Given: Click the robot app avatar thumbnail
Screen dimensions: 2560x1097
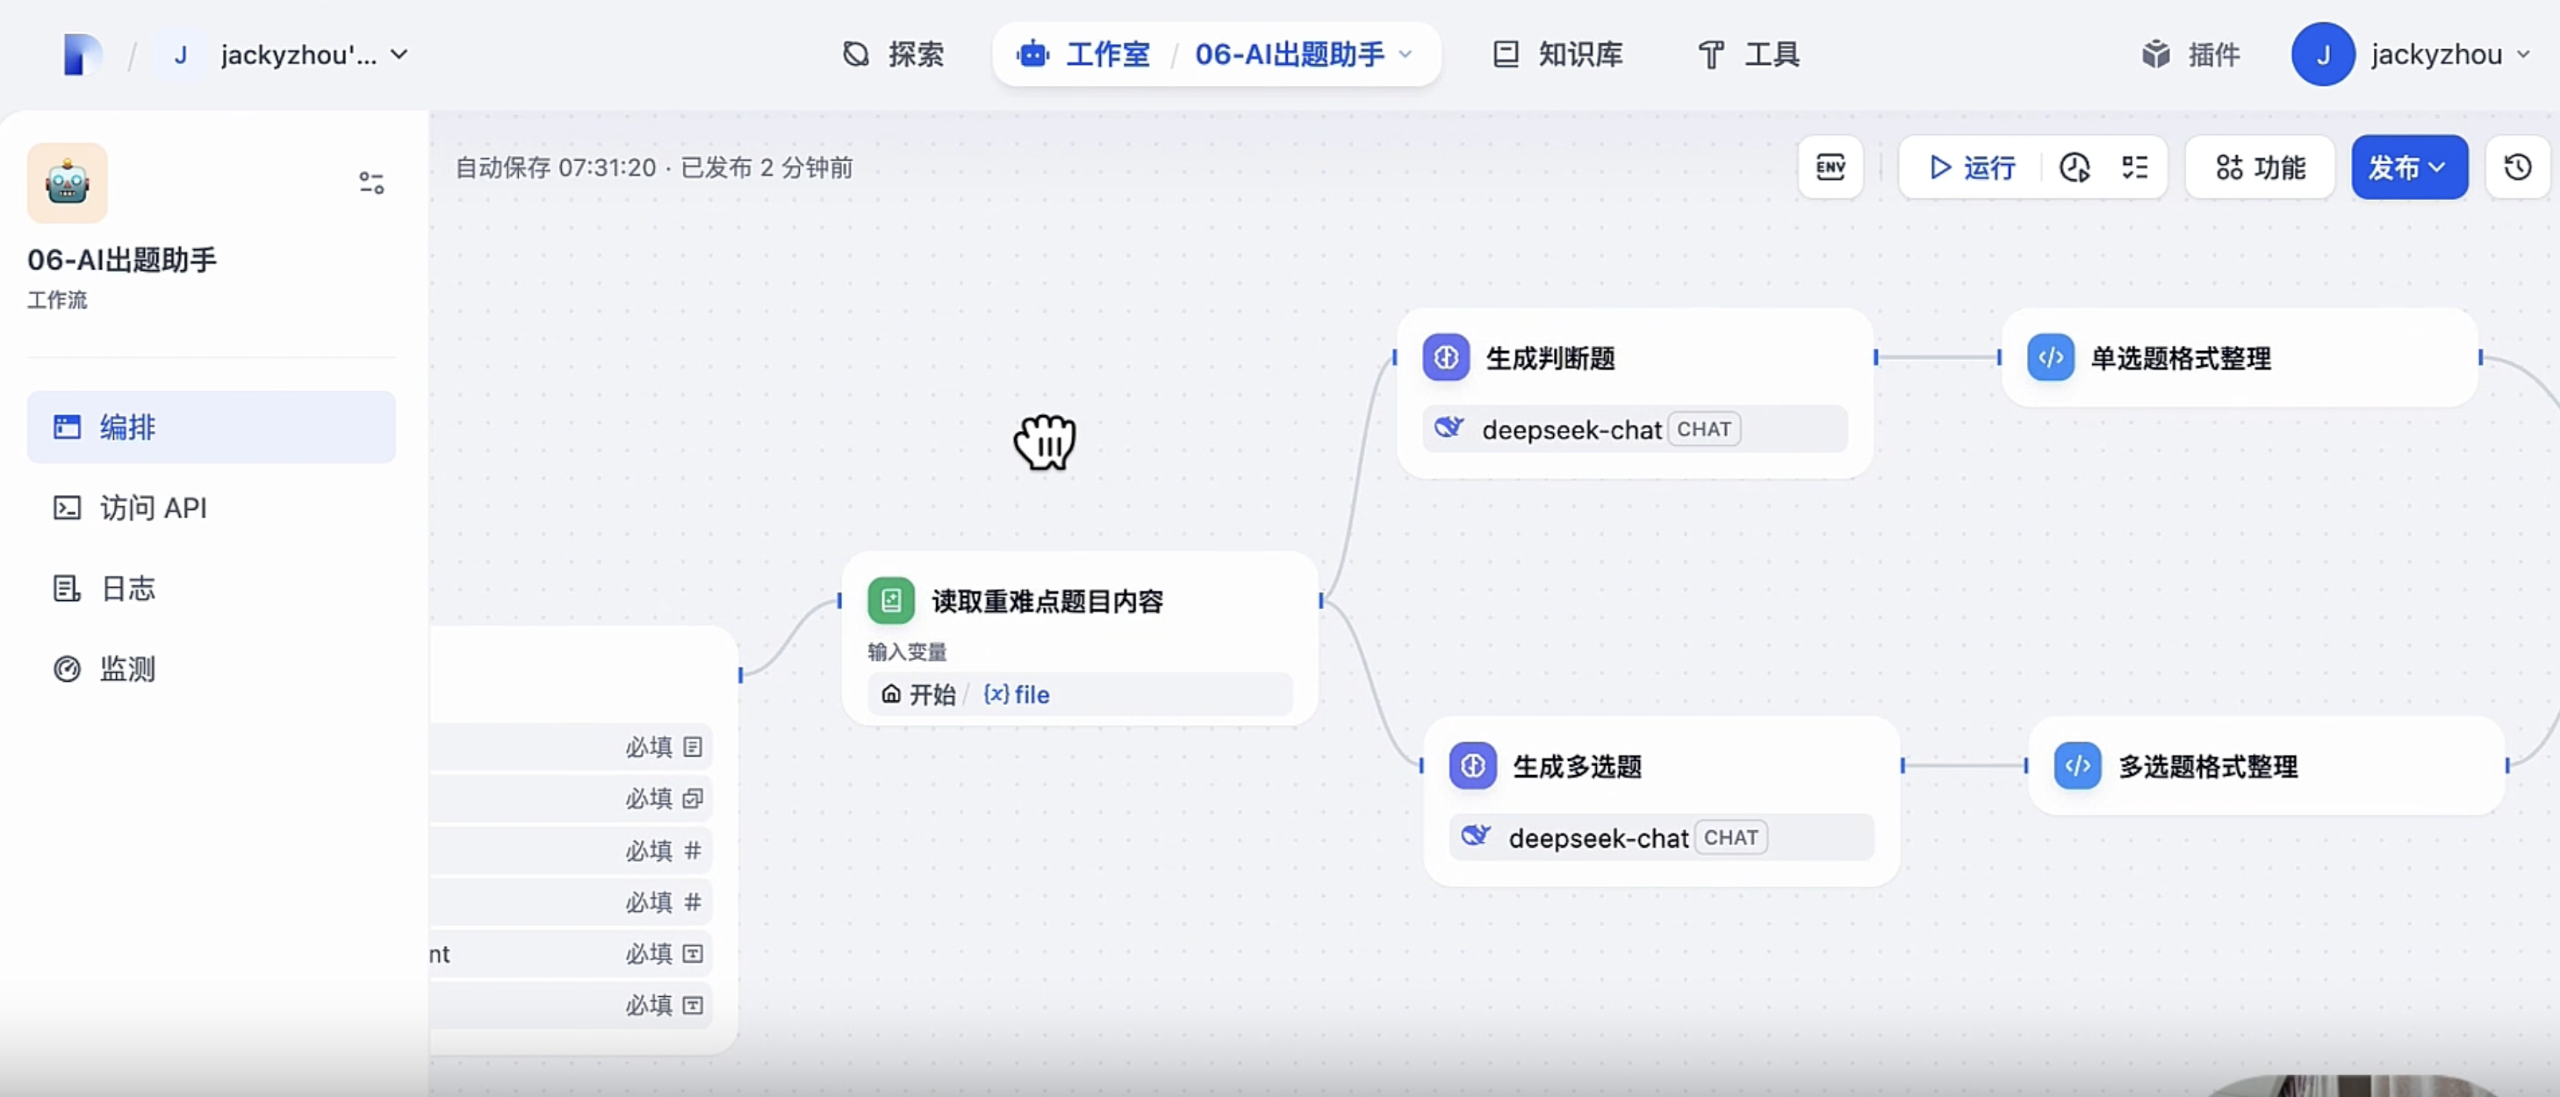Looking at the screenshot, I should pyautogui.click(x=68, y=183).
